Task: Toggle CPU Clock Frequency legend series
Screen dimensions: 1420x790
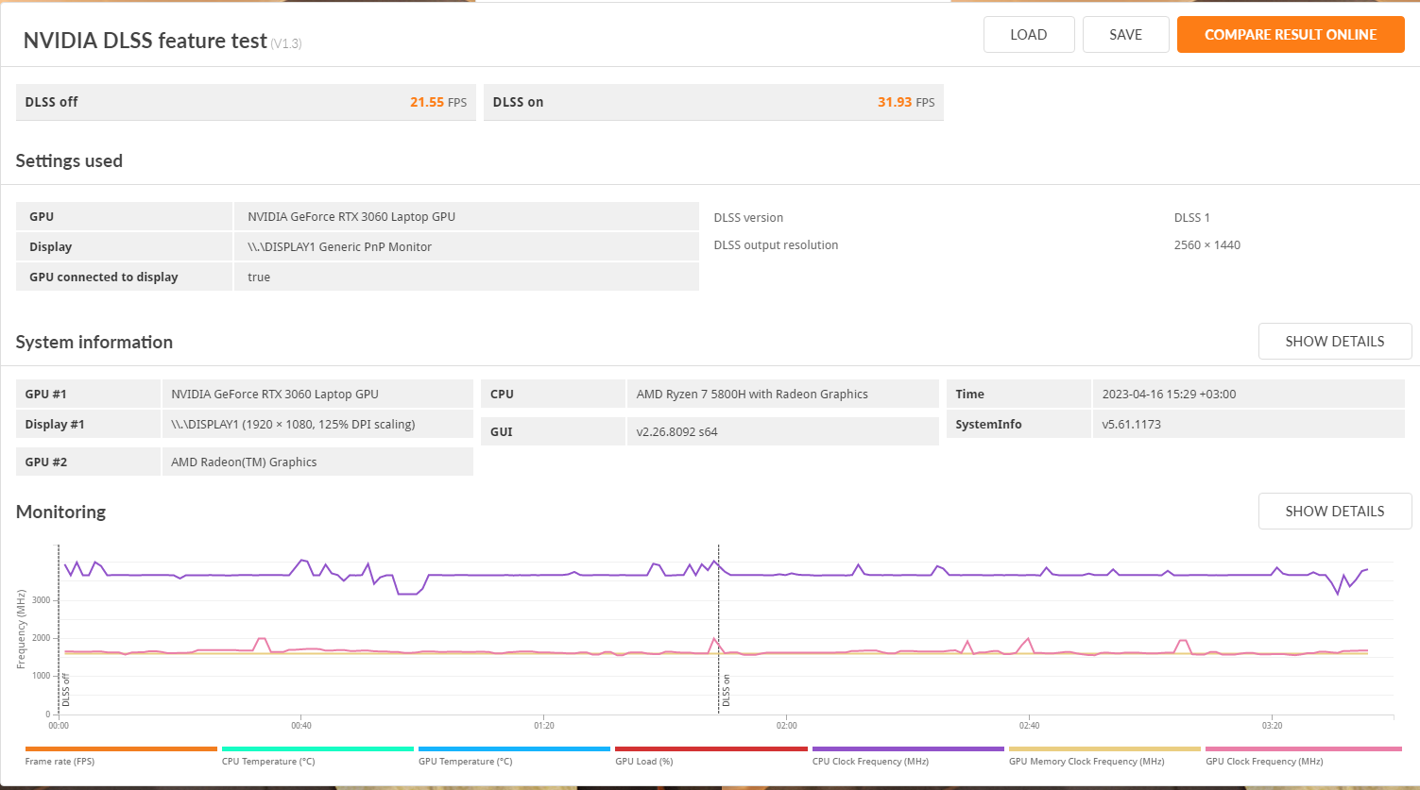Action: 907,749
